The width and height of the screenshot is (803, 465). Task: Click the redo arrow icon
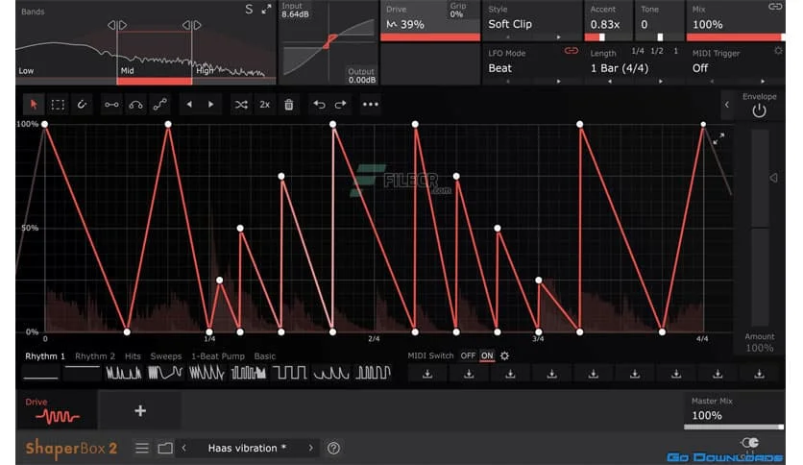[341, 104]
